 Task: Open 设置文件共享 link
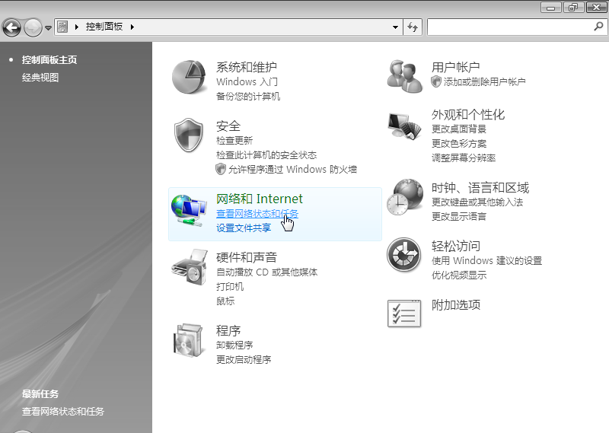click(244, 228)
